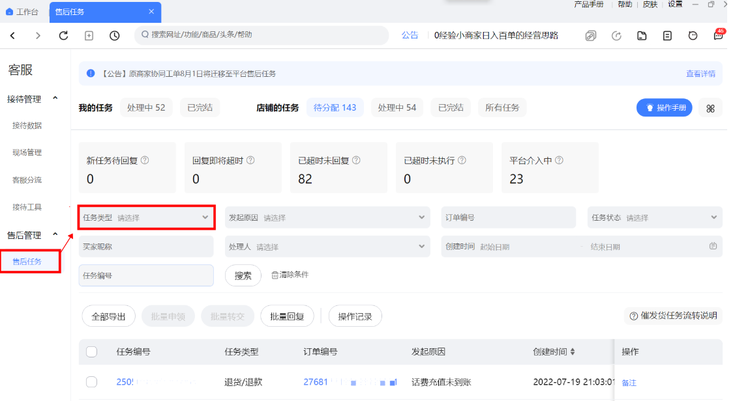This screenshot has height=401, width=735.
Task: Click 查看详情 in announcement banner
Action: coord(700,74)
